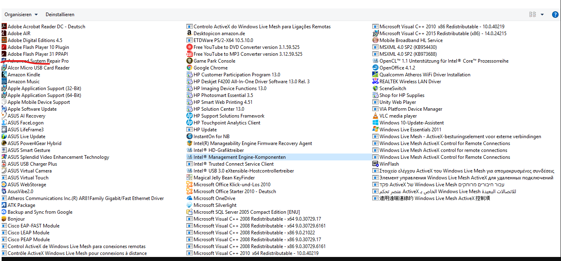Image resolution: width=561 pixels, height=261 pixels.
Task: Select HP Deskjet F4200 All-In-One Driver Software
Action: [x=248, y=82]
